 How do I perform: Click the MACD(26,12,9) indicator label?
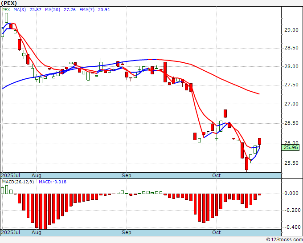(x=18, y=182)
